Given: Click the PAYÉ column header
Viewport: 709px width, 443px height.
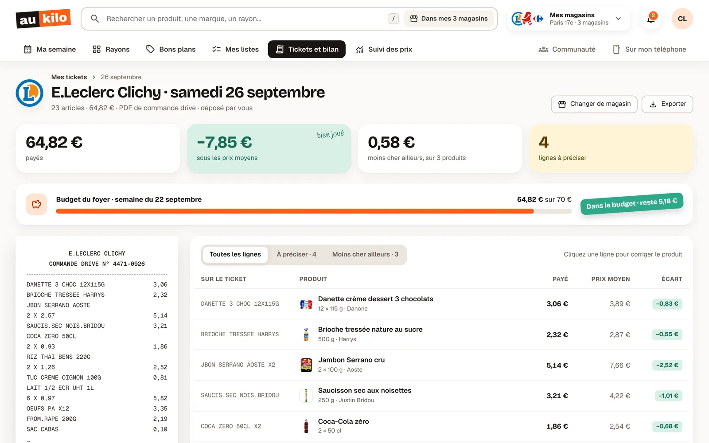Looking at the screenshot, I should pyautogui.click(x=560, y=279).
